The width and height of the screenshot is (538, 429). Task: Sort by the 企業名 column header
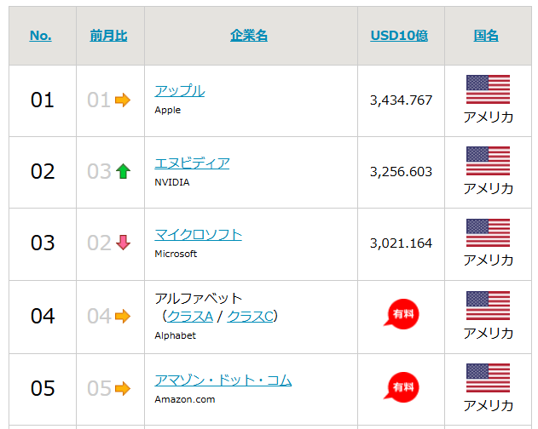coord(249,36)
